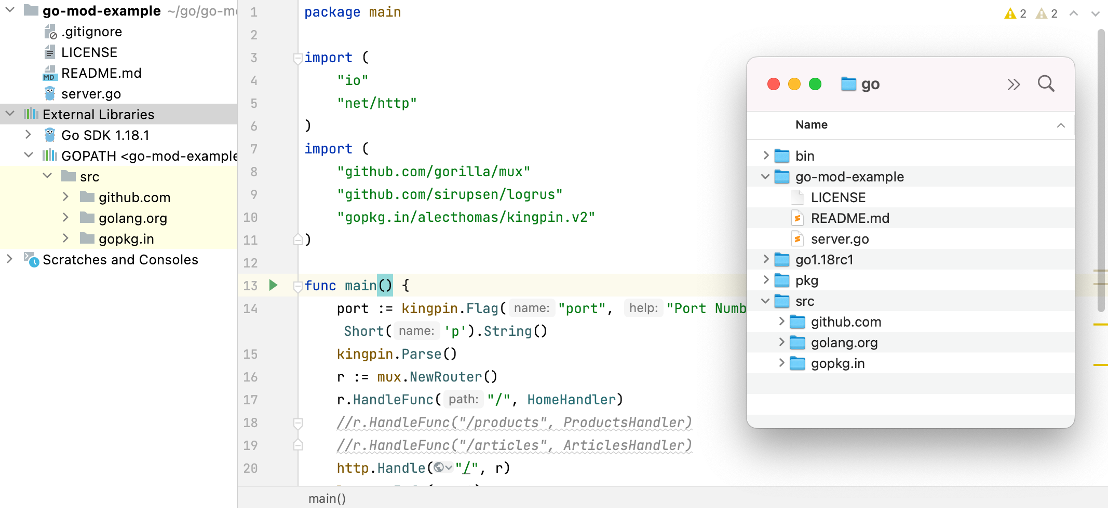1108x508 pixels.
Task: Expand github.com under GOPATH src
Action: click(66, 197)
